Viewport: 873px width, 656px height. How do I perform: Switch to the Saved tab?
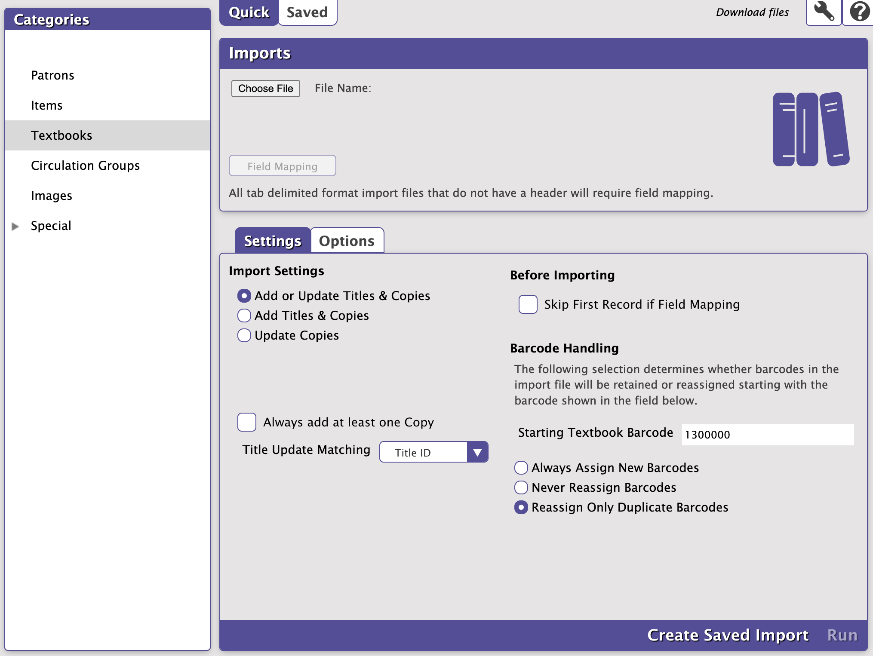point(307,12)
